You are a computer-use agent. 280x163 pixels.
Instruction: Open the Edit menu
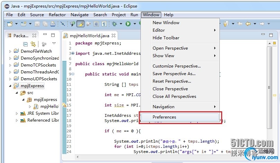pyautogui.click(x=21, y=15)
